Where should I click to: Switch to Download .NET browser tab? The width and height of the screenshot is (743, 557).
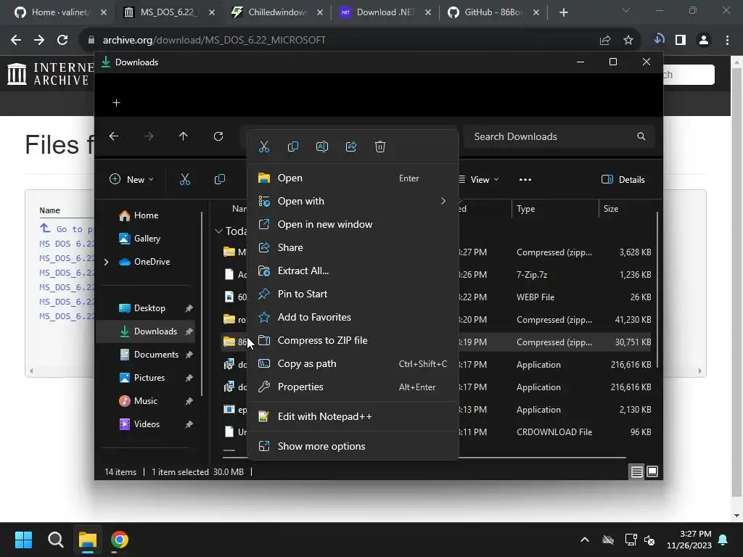coord(386,12)
